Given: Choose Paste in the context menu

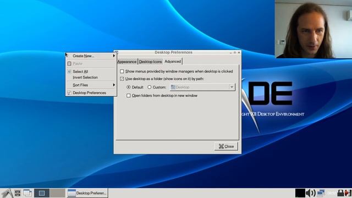Looking at the screenshot, I should click(x=91, y=64).
